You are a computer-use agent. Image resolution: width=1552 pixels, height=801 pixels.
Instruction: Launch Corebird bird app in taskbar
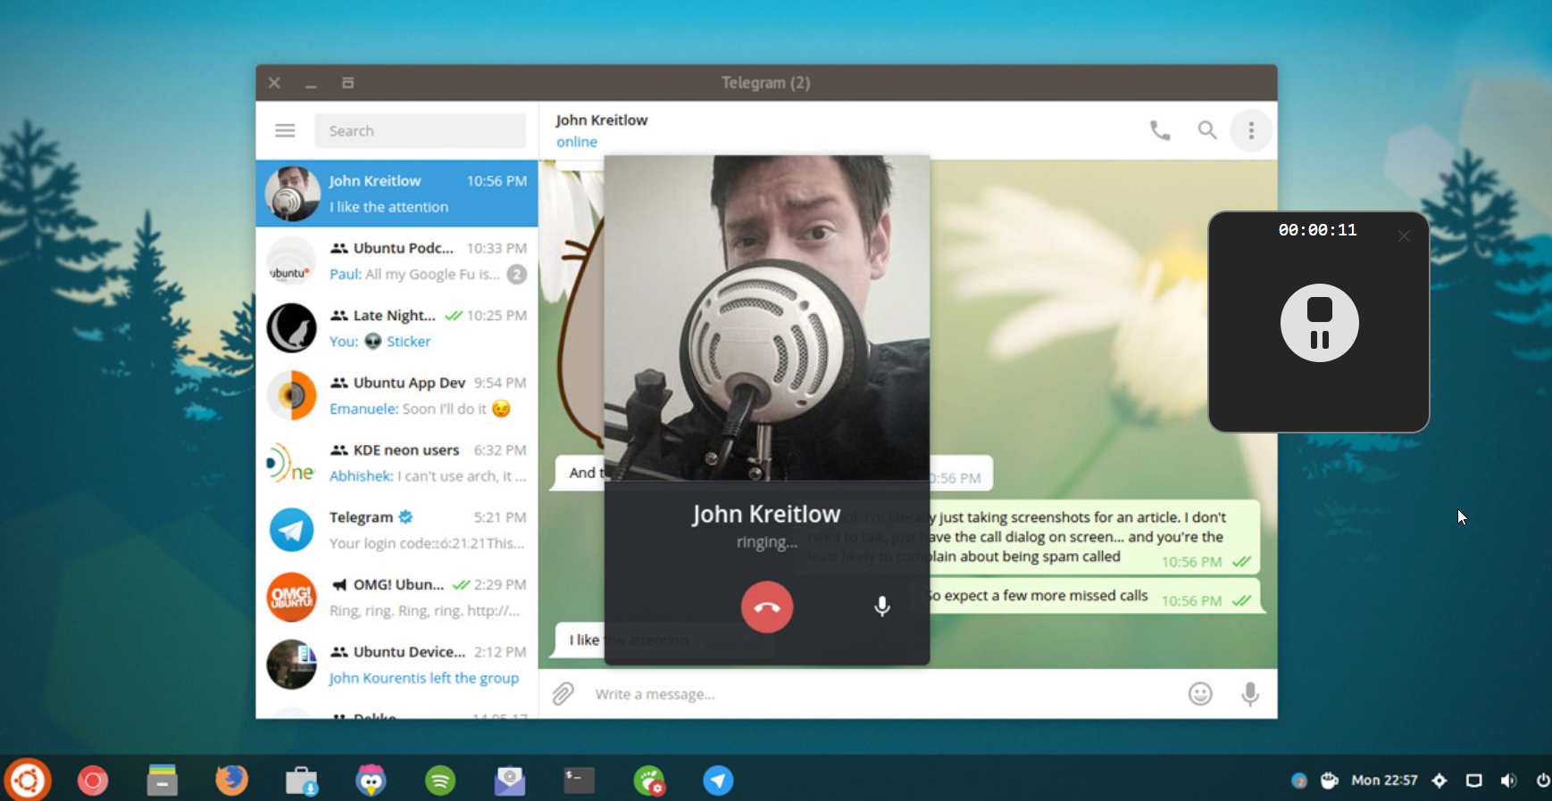coord(371,780)
